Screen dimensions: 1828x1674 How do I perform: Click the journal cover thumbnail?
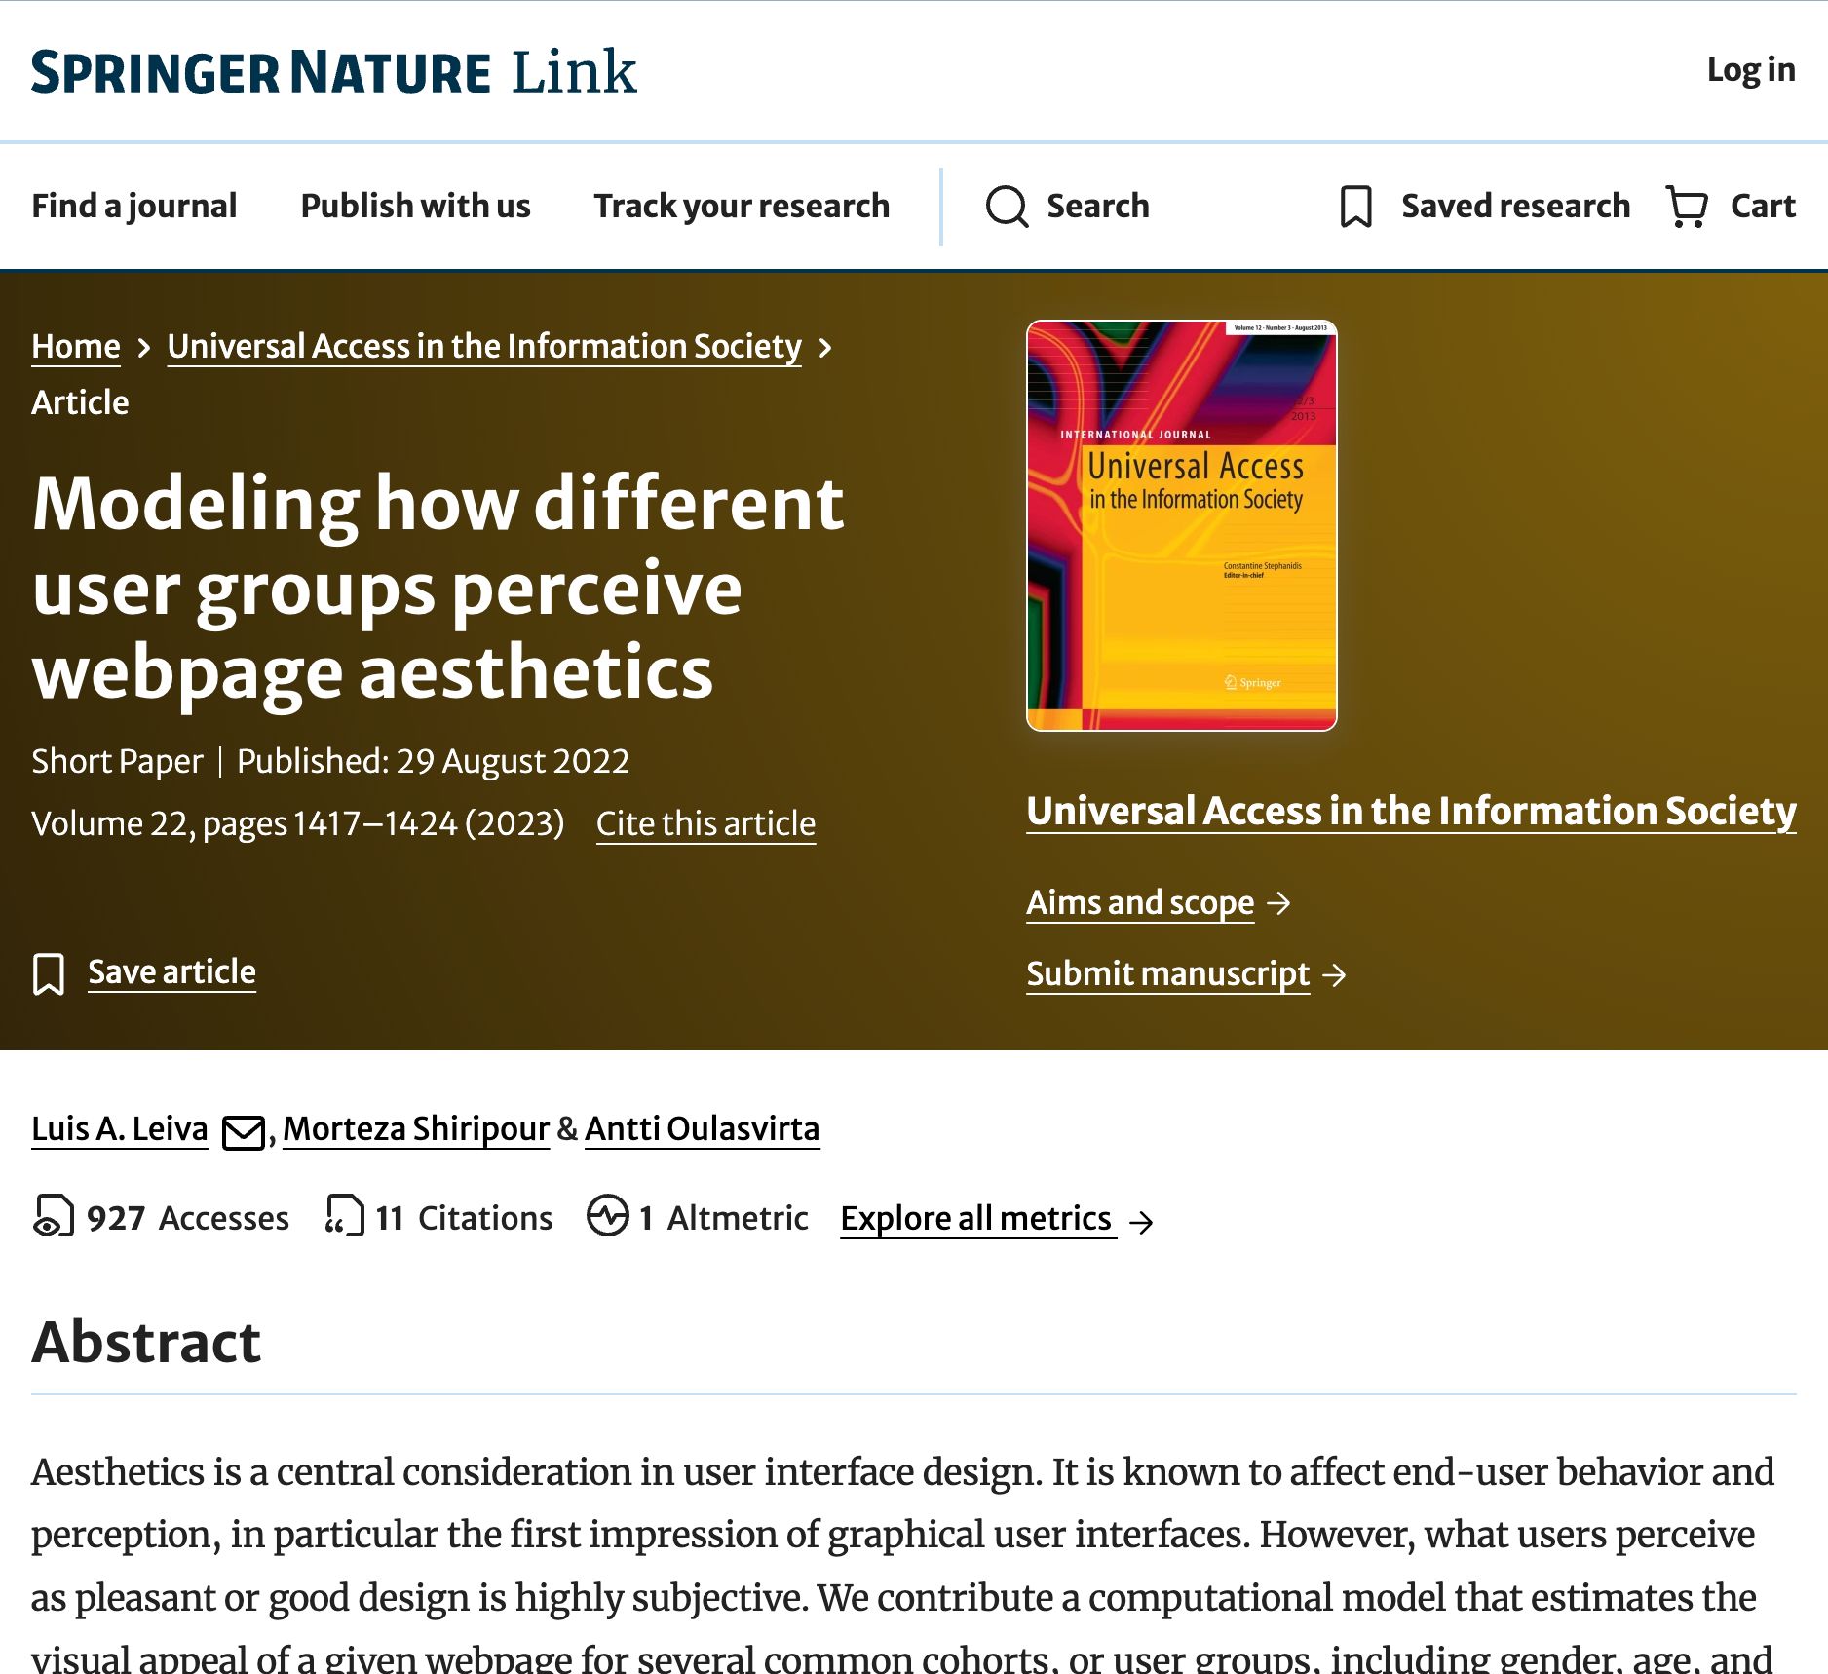point(1181,525)
